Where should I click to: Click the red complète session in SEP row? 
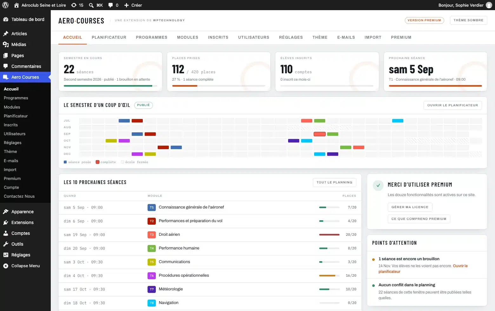point(320,134)
